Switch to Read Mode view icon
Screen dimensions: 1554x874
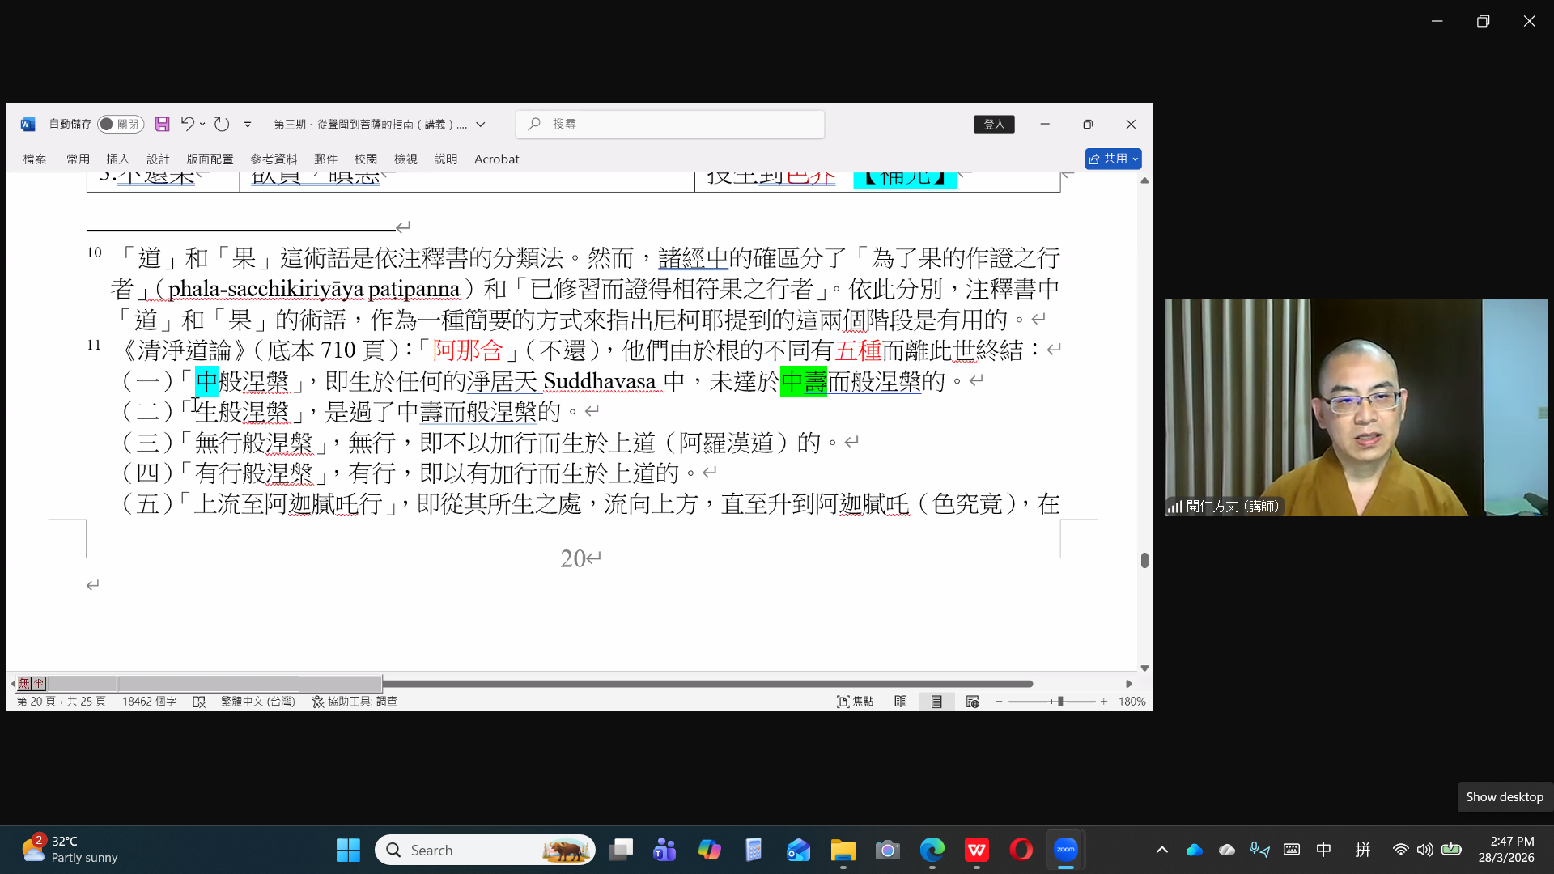pos(900,702)
